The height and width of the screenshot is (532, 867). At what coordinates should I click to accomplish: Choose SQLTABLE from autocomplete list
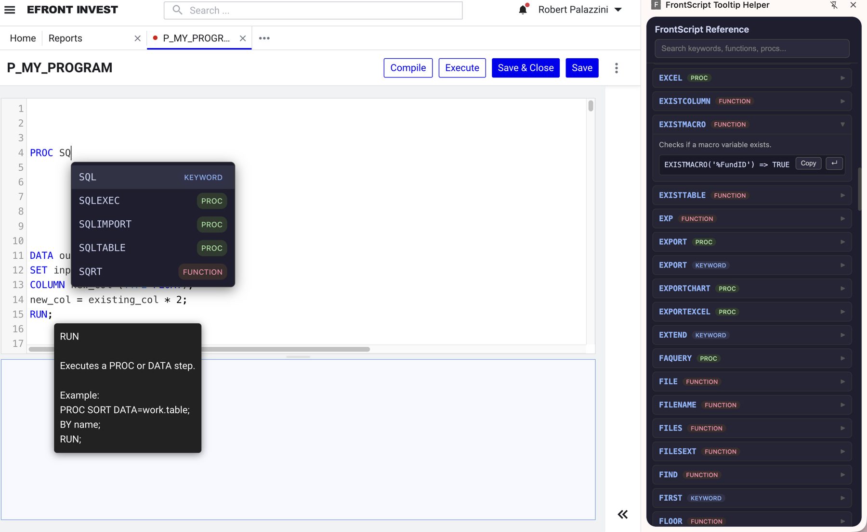click(x=153, y=248)
